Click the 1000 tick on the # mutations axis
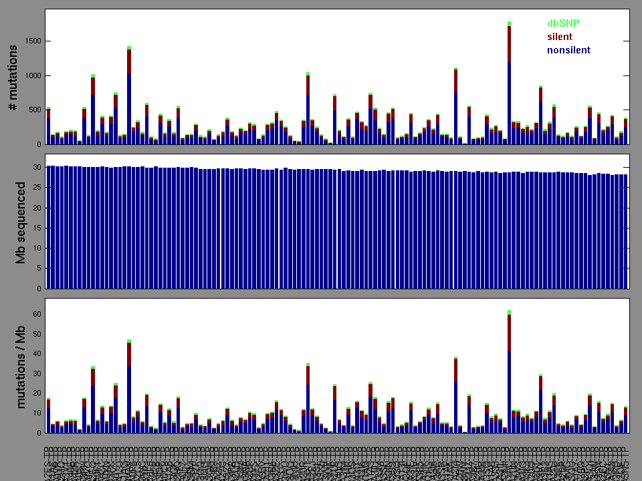 tap(33, 76)
